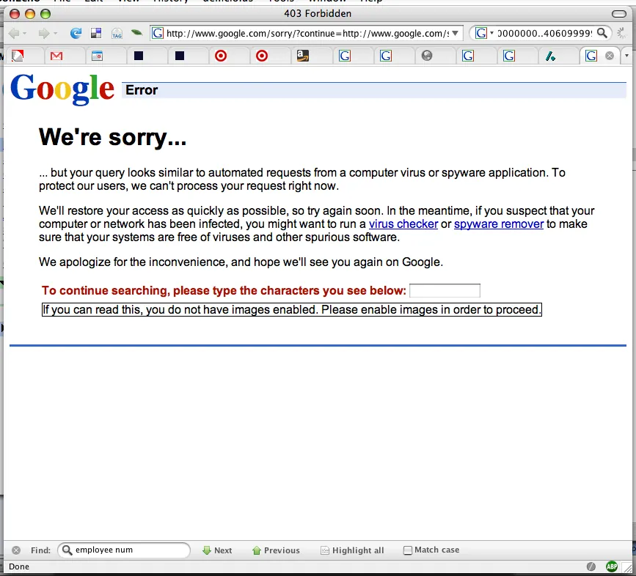Open the Back button history dropdown arrow
This screenshot has width=636, height=576.
click(24, 34)
